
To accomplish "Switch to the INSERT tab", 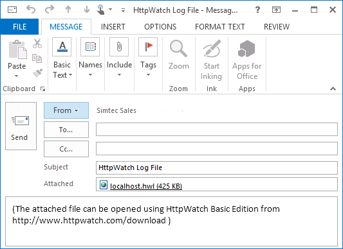I will pos(113,27).
